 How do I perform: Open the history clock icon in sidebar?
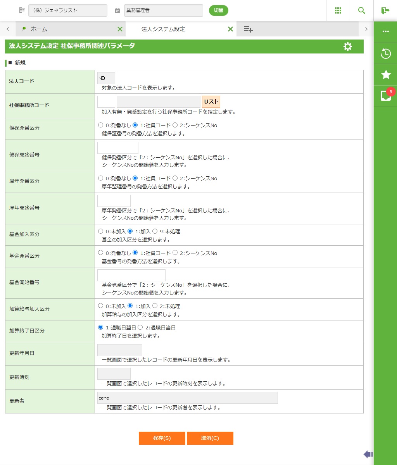click(386, 53)
